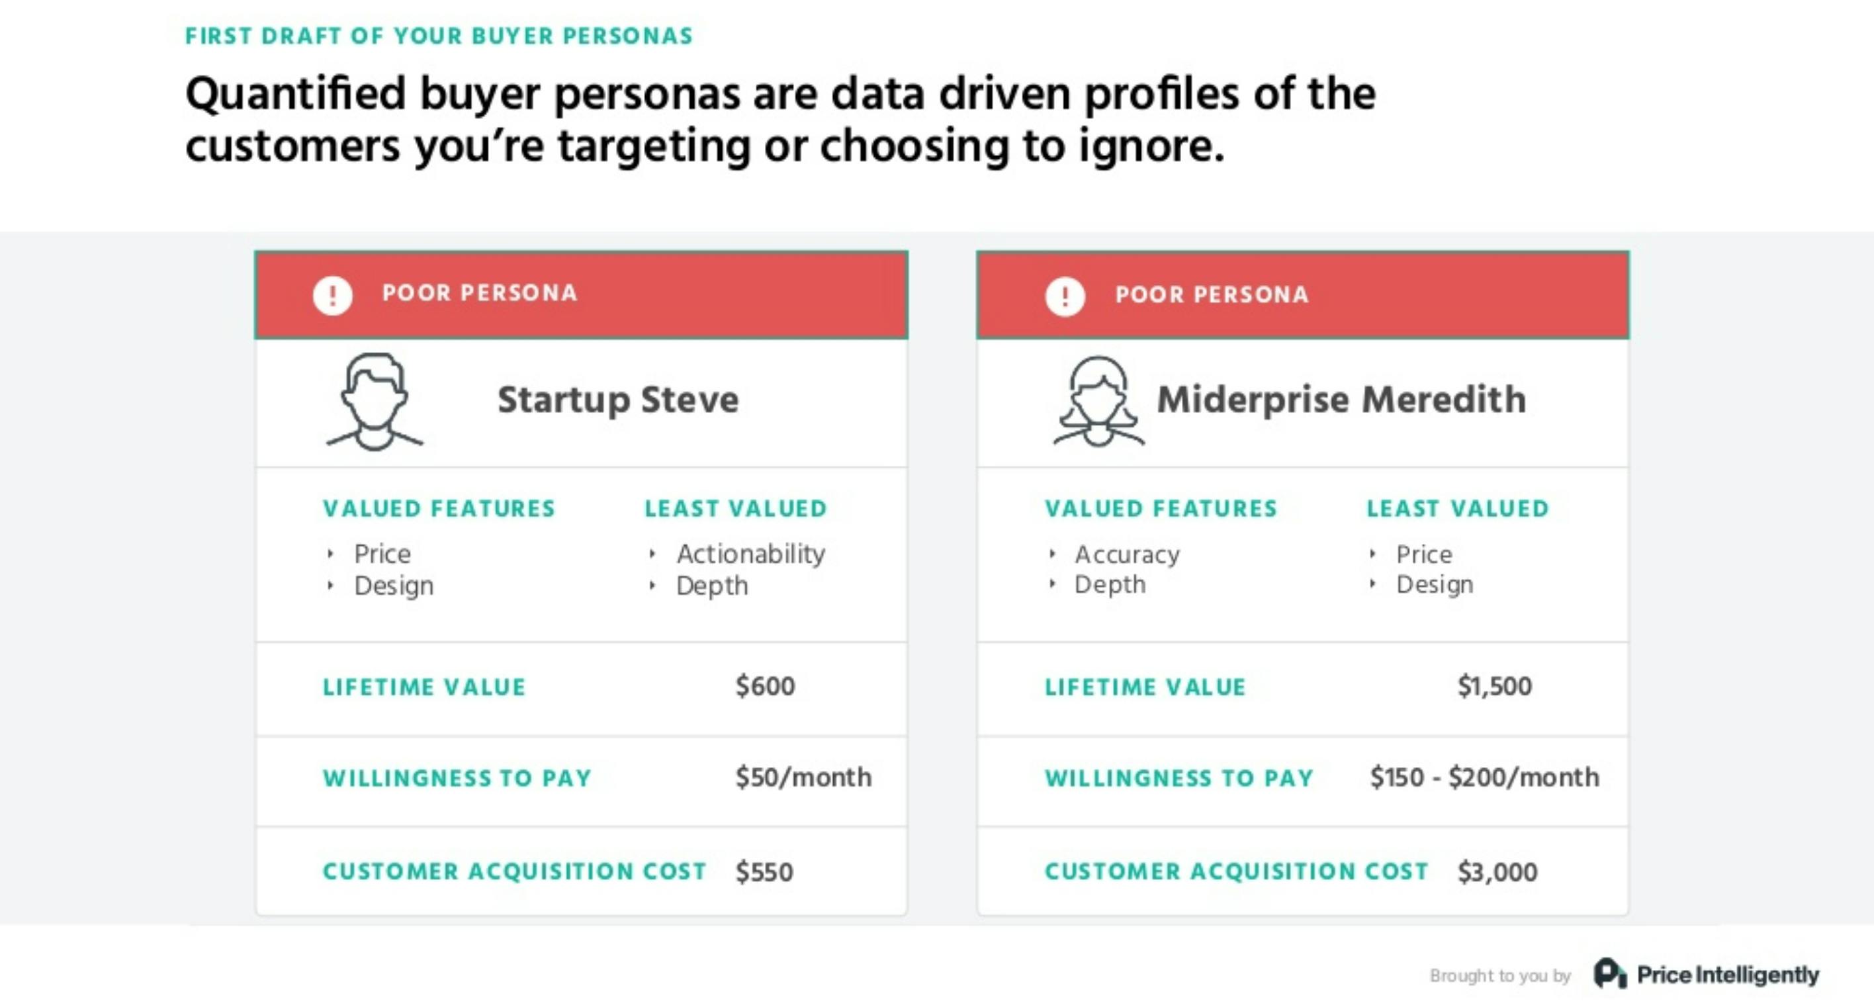Click the "First Draft of Your Buyer Personas" heading

439,36
